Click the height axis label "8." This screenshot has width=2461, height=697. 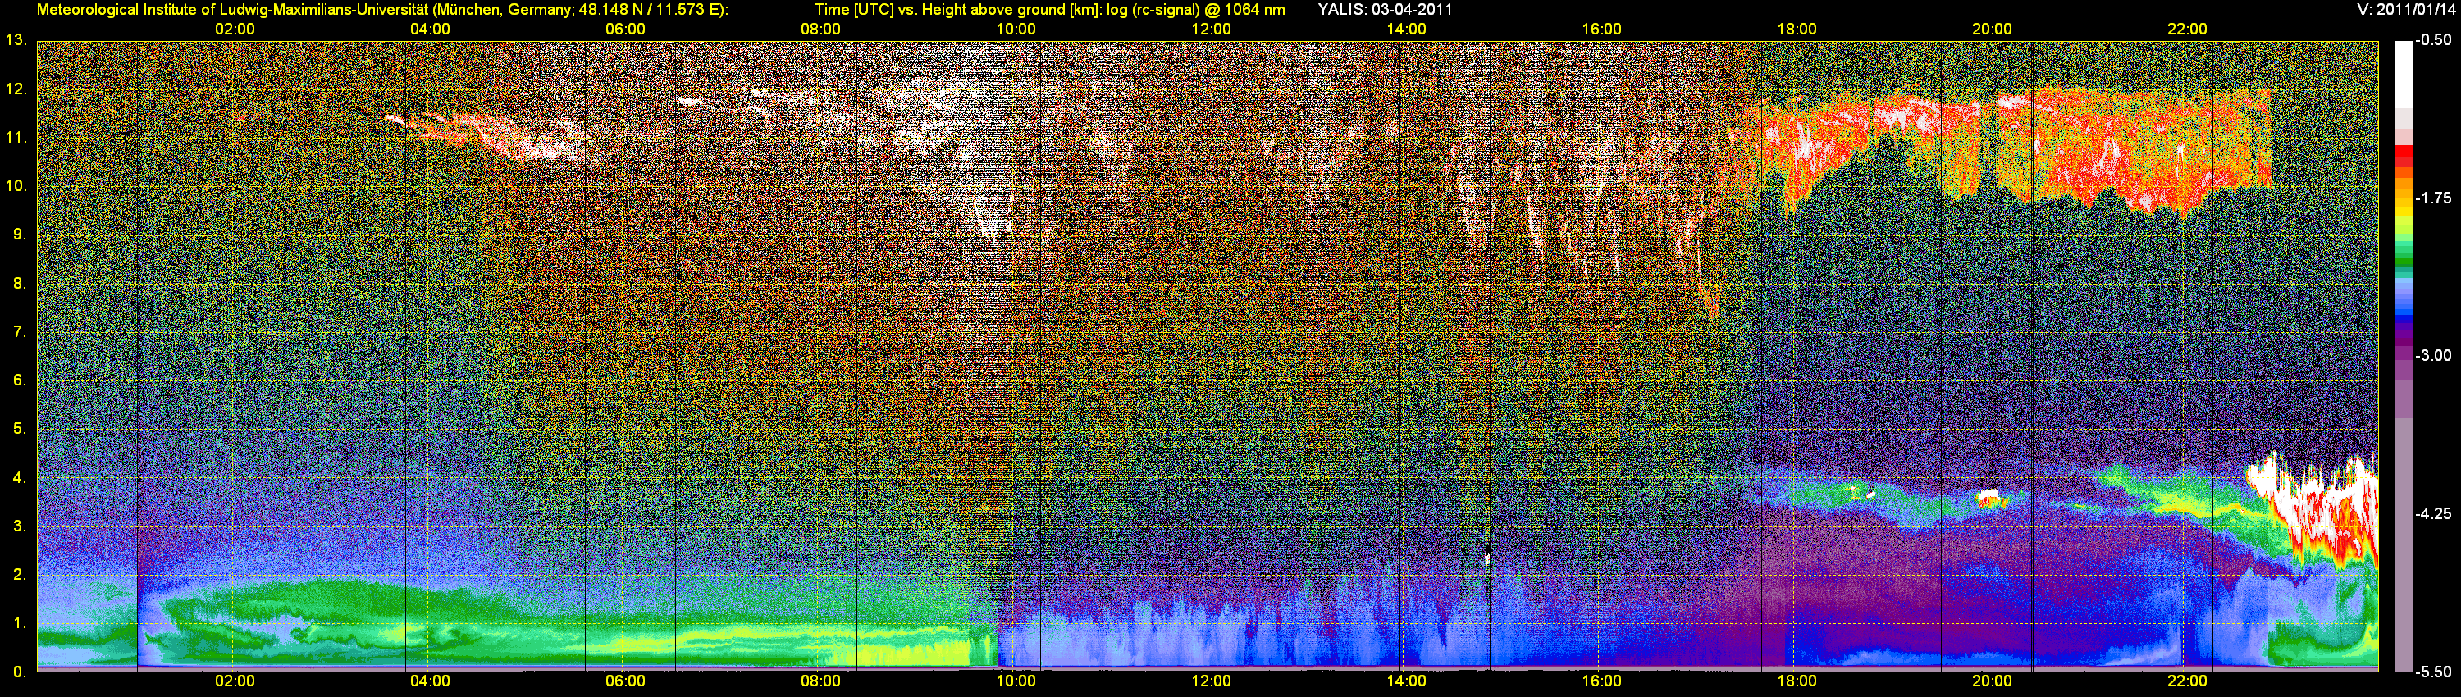[19, 284]
